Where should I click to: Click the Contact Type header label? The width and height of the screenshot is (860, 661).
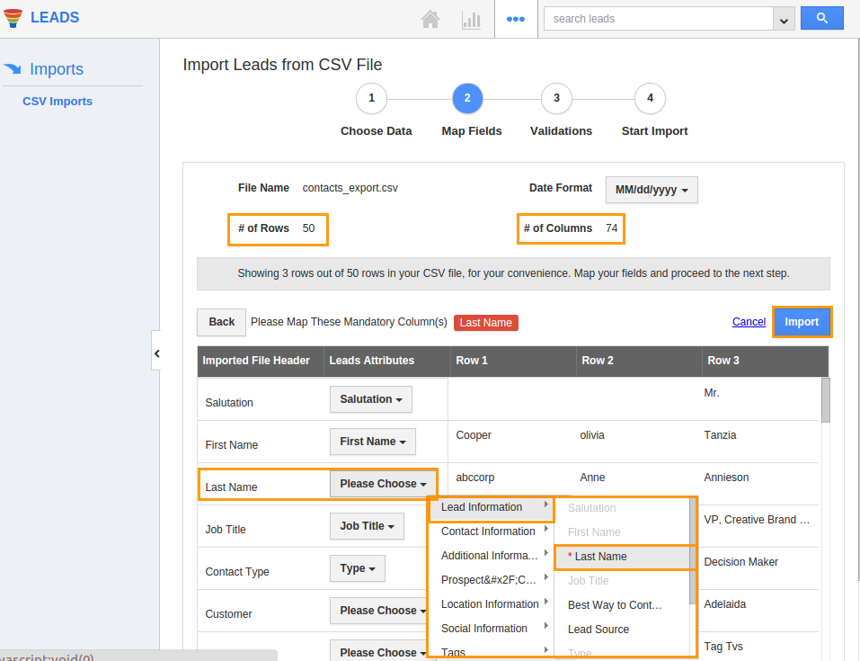click(x=237, y=572)
